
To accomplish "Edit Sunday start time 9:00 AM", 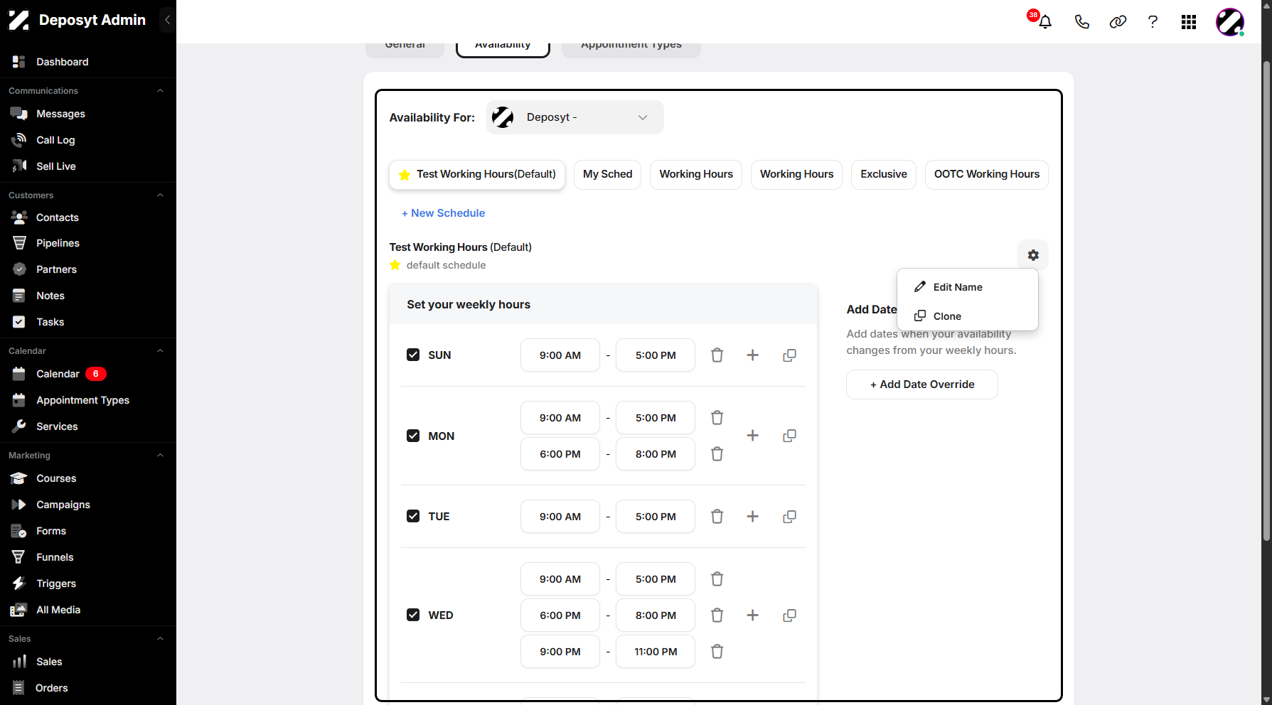I will click(560, 355).
